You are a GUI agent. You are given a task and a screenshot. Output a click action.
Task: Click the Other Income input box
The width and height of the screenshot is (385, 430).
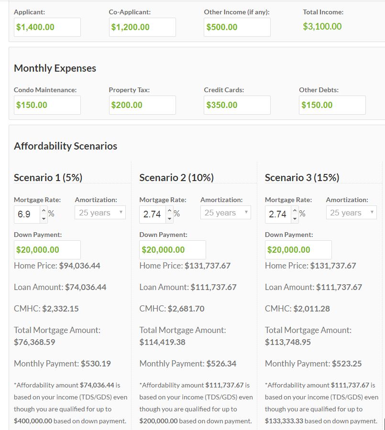pos(237,27)
